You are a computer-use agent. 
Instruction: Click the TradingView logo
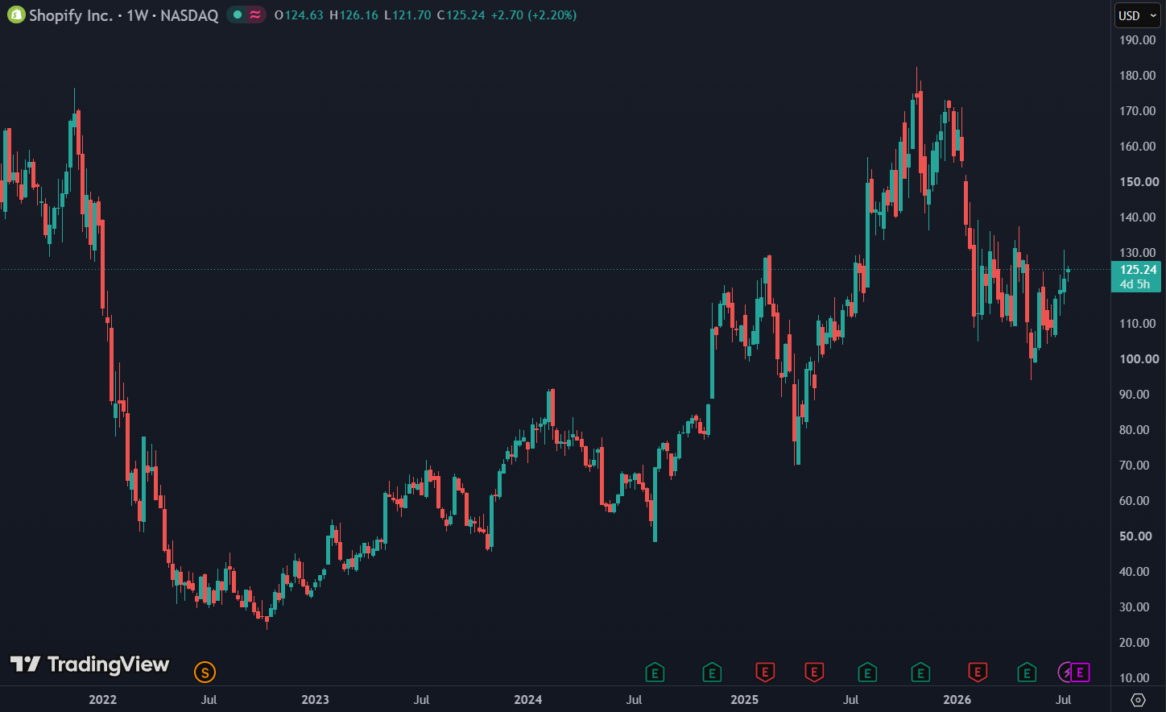pos(89,664)
